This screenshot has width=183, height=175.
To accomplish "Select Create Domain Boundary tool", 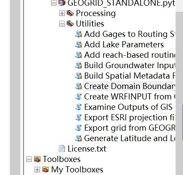I will coord(129,86).
